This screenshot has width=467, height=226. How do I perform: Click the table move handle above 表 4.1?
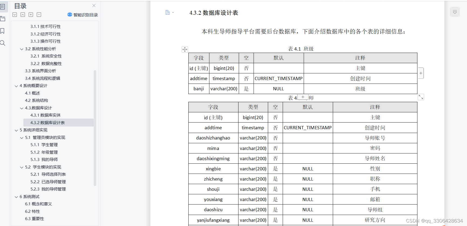pyautogui.click(x=185, y=49)
